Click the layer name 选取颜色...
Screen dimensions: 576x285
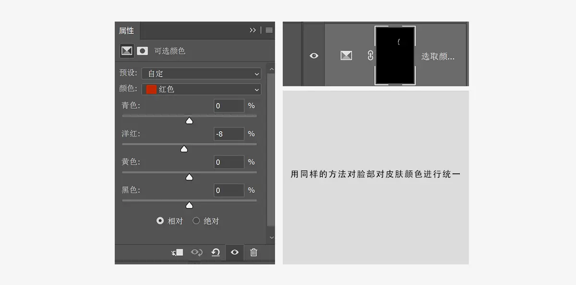pyautogui.click(x=438, y=57)
